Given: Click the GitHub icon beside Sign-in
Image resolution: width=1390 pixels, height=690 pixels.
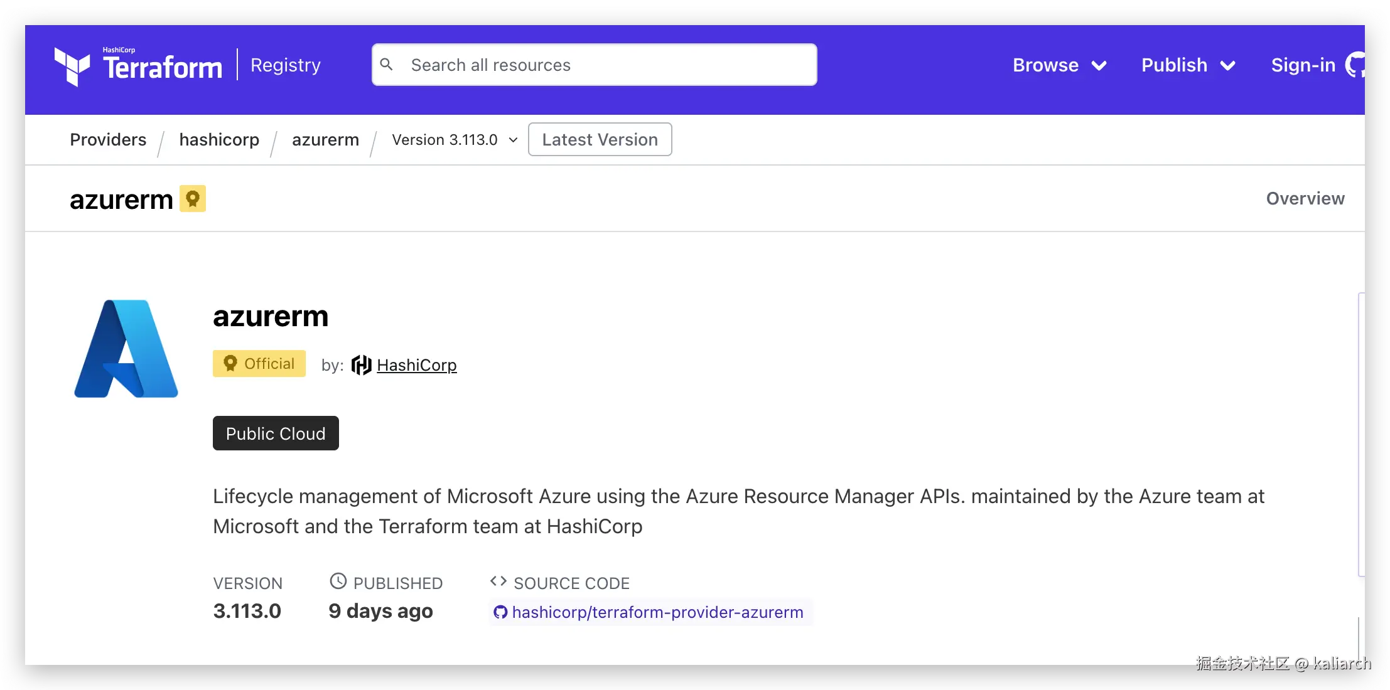Looking at the screenshot, I should pos(1355,65).
